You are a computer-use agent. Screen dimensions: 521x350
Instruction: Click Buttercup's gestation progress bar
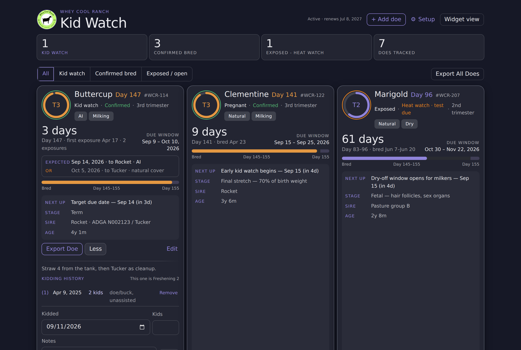(x=110, y=182)
